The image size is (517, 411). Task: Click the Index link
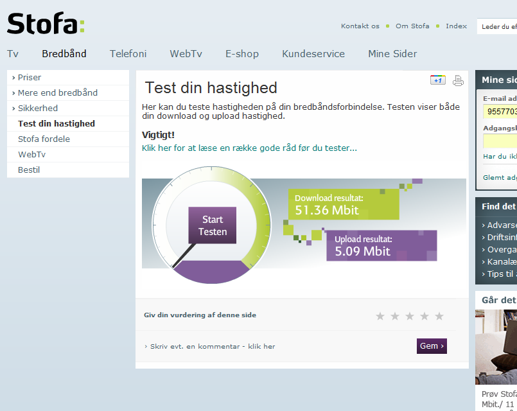click(457, 26)
